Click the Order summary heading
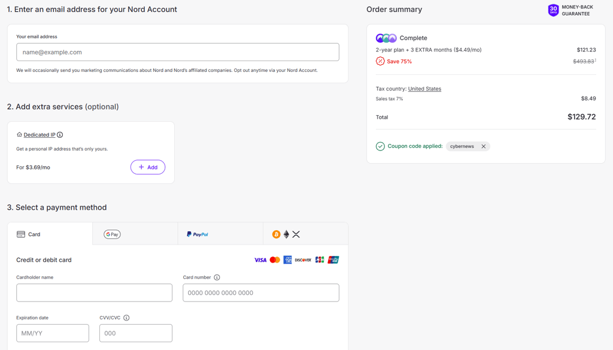 click(x=394, y=10)
